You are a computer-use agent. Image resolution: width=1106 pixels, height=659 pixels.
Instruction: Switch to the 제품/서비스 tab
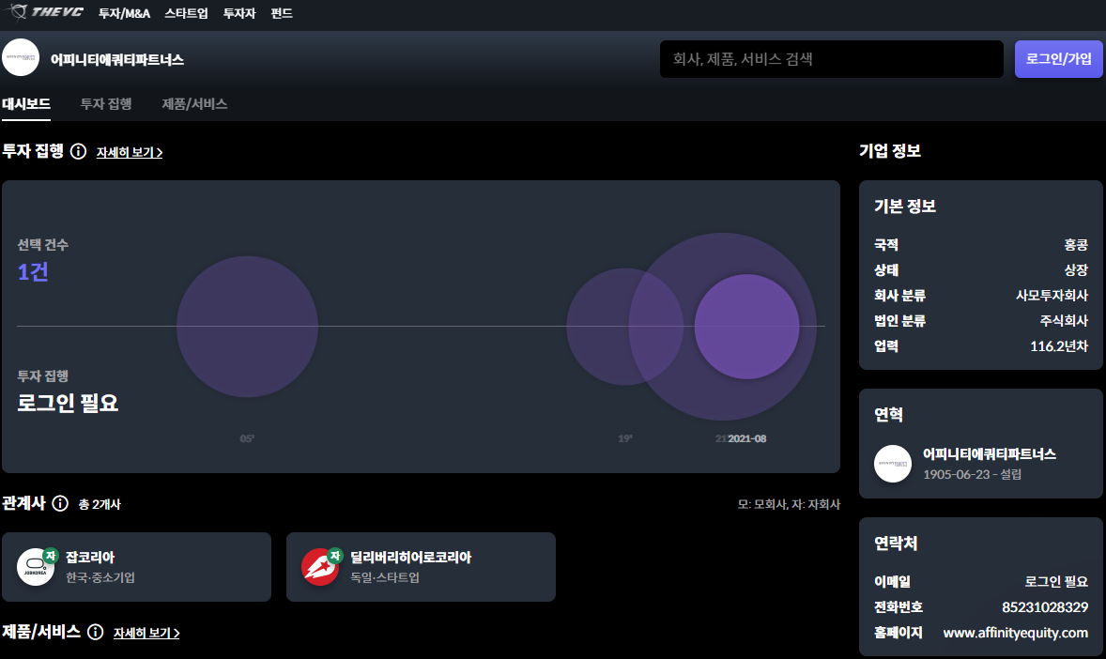194,104
